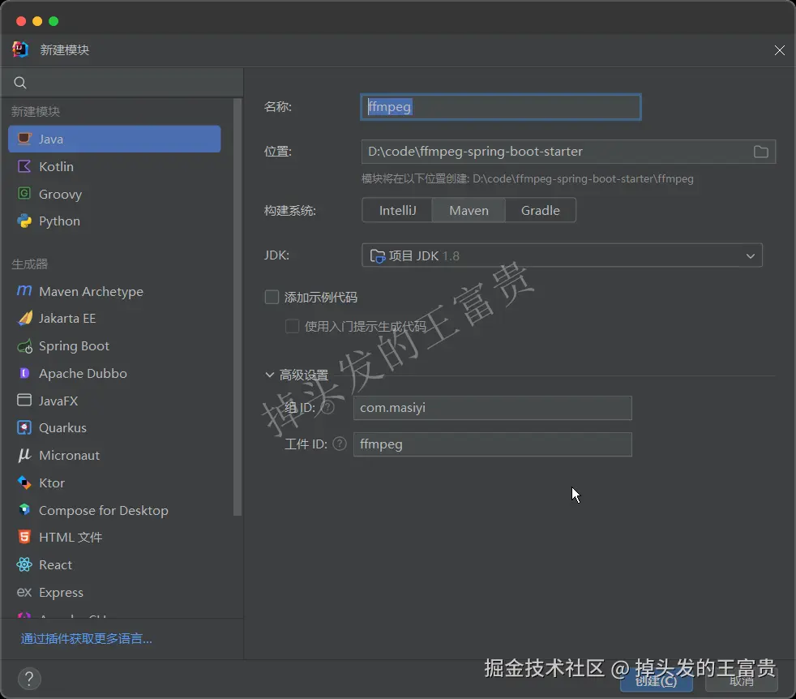
Task: Select the Jakarta EE generator icon
Action: pos(24,318)
